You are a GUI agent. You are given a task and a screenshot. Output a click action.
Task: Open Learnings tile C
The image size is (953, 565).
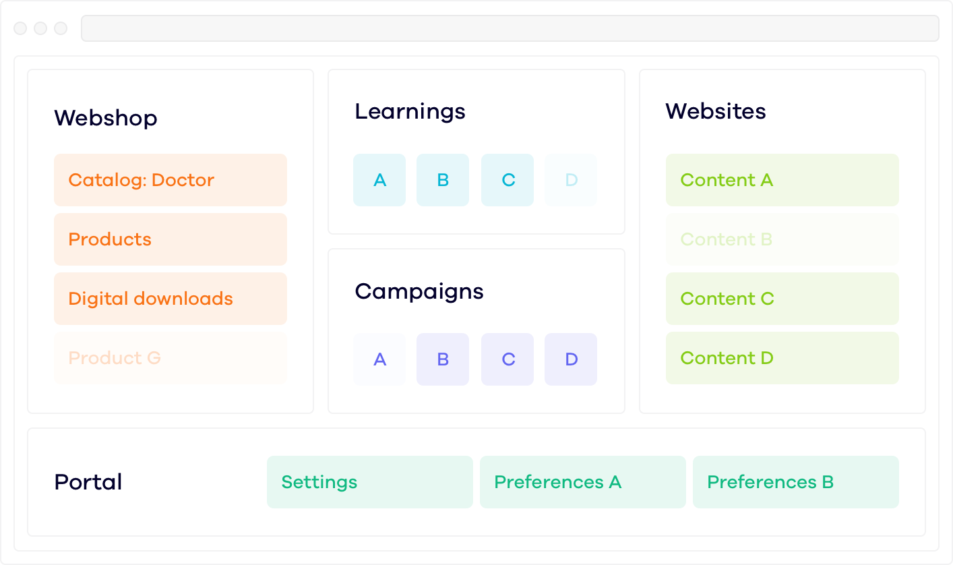pos(508,180)
